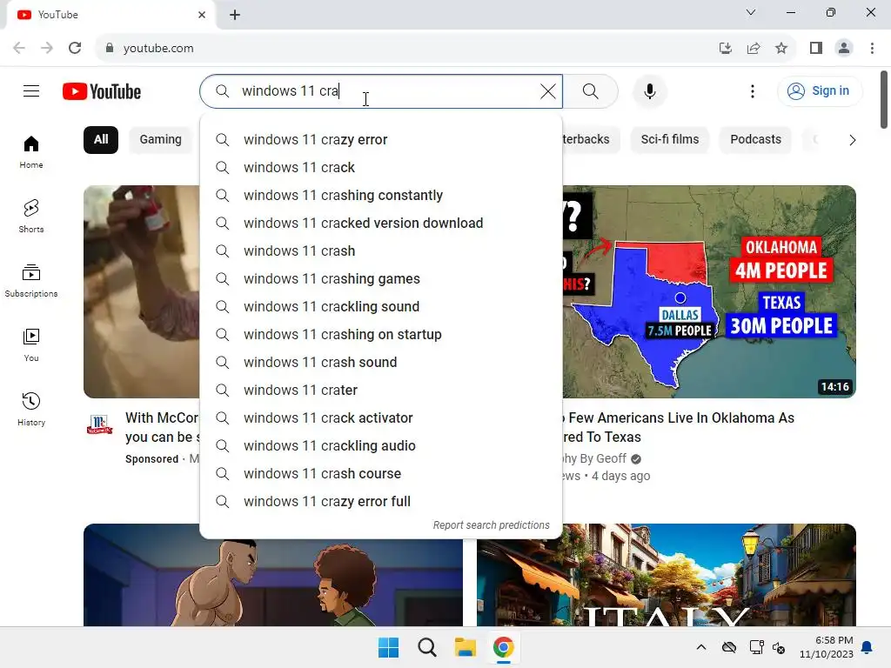Select the All category chip
Image resolution: width=891 pixels, height=668 pixels.
101,140
